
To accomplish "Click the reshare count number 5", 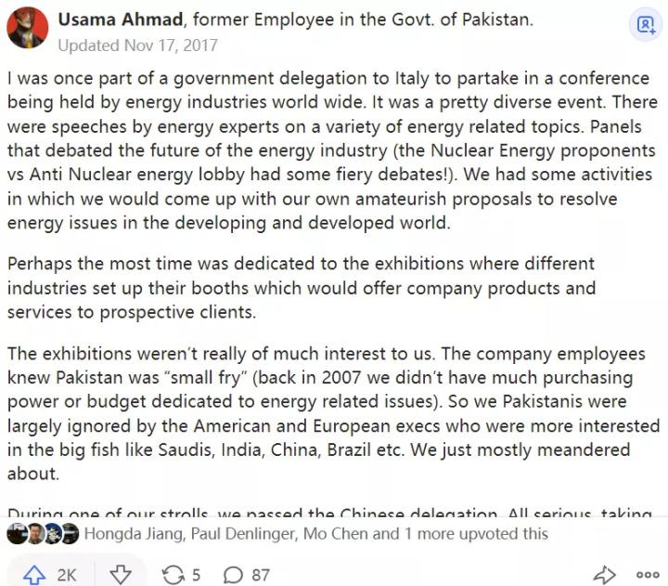I will (x=196, y=574).
